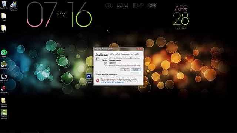This screenshot has width=237, height=133.
Task: Open the Prism Video File Converter icon
Action: (13, 6)
